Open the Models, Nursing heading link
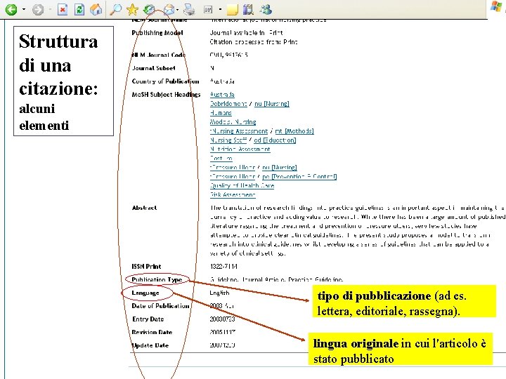The height and width of the screenshot is (379, 506). pos(233,122)
